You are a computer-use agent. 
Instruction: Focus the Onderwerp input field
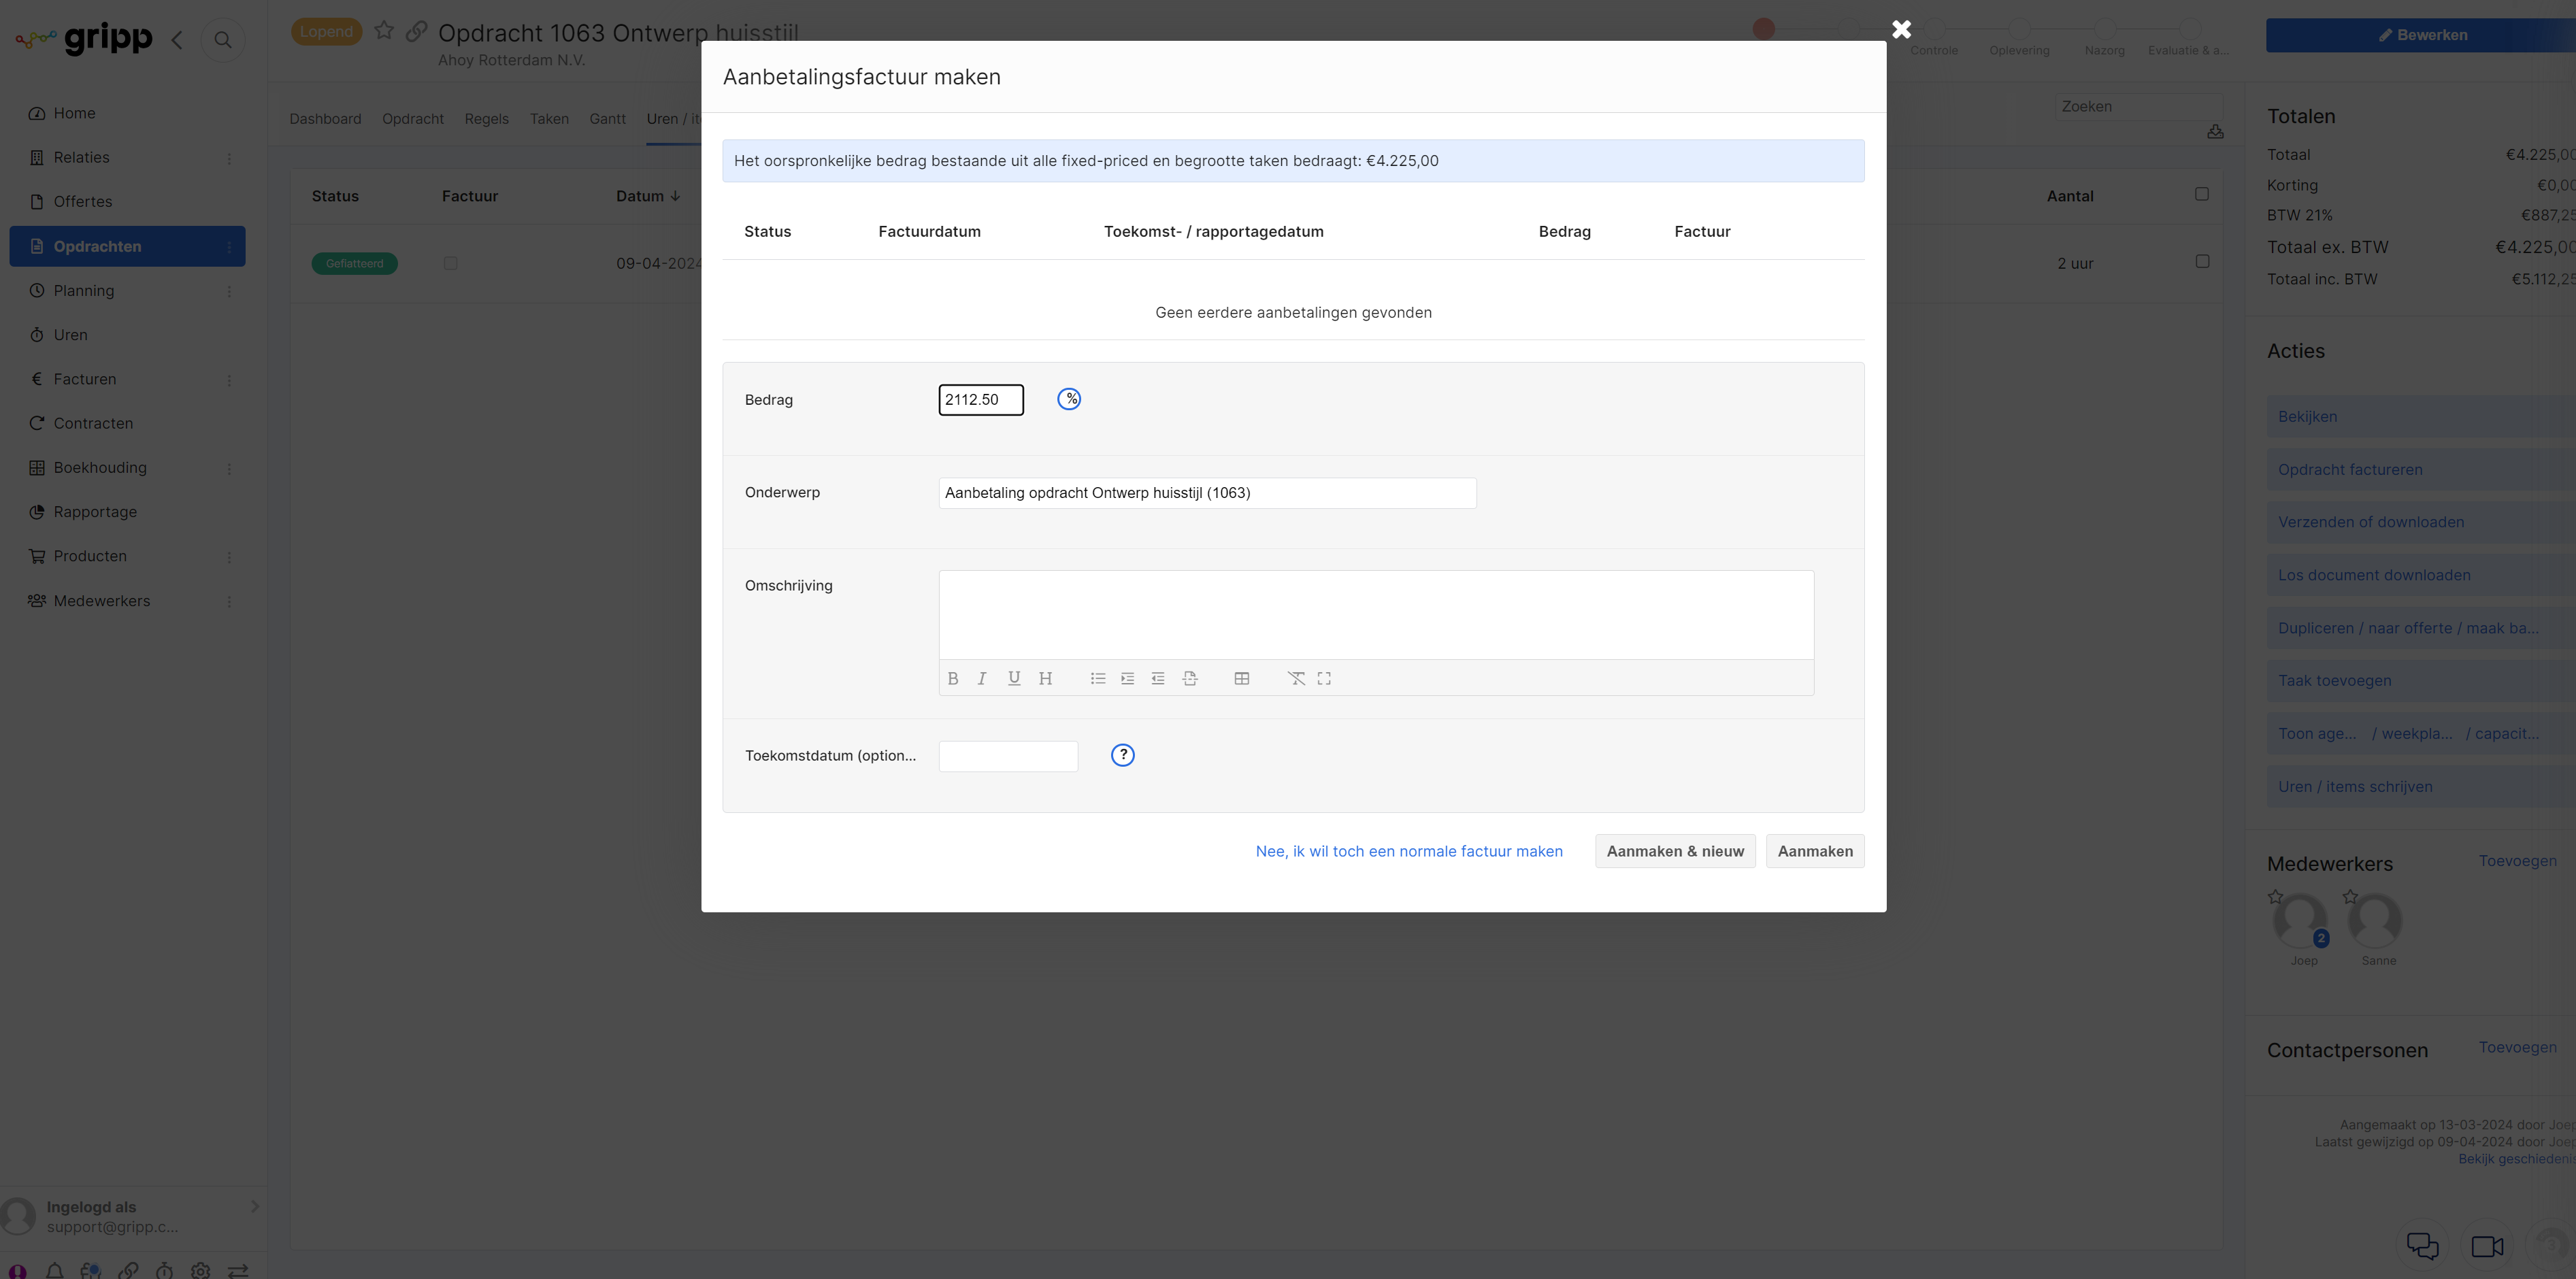point(1207,493)
